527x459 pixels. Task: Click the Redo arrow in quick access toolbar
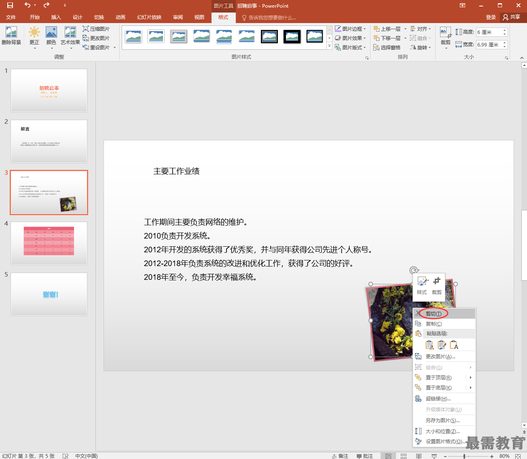(47, 5)
